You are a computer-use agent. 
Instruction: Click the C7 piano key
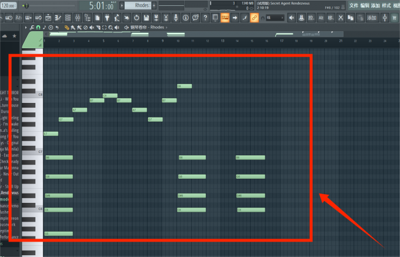[x=32, y=152]
